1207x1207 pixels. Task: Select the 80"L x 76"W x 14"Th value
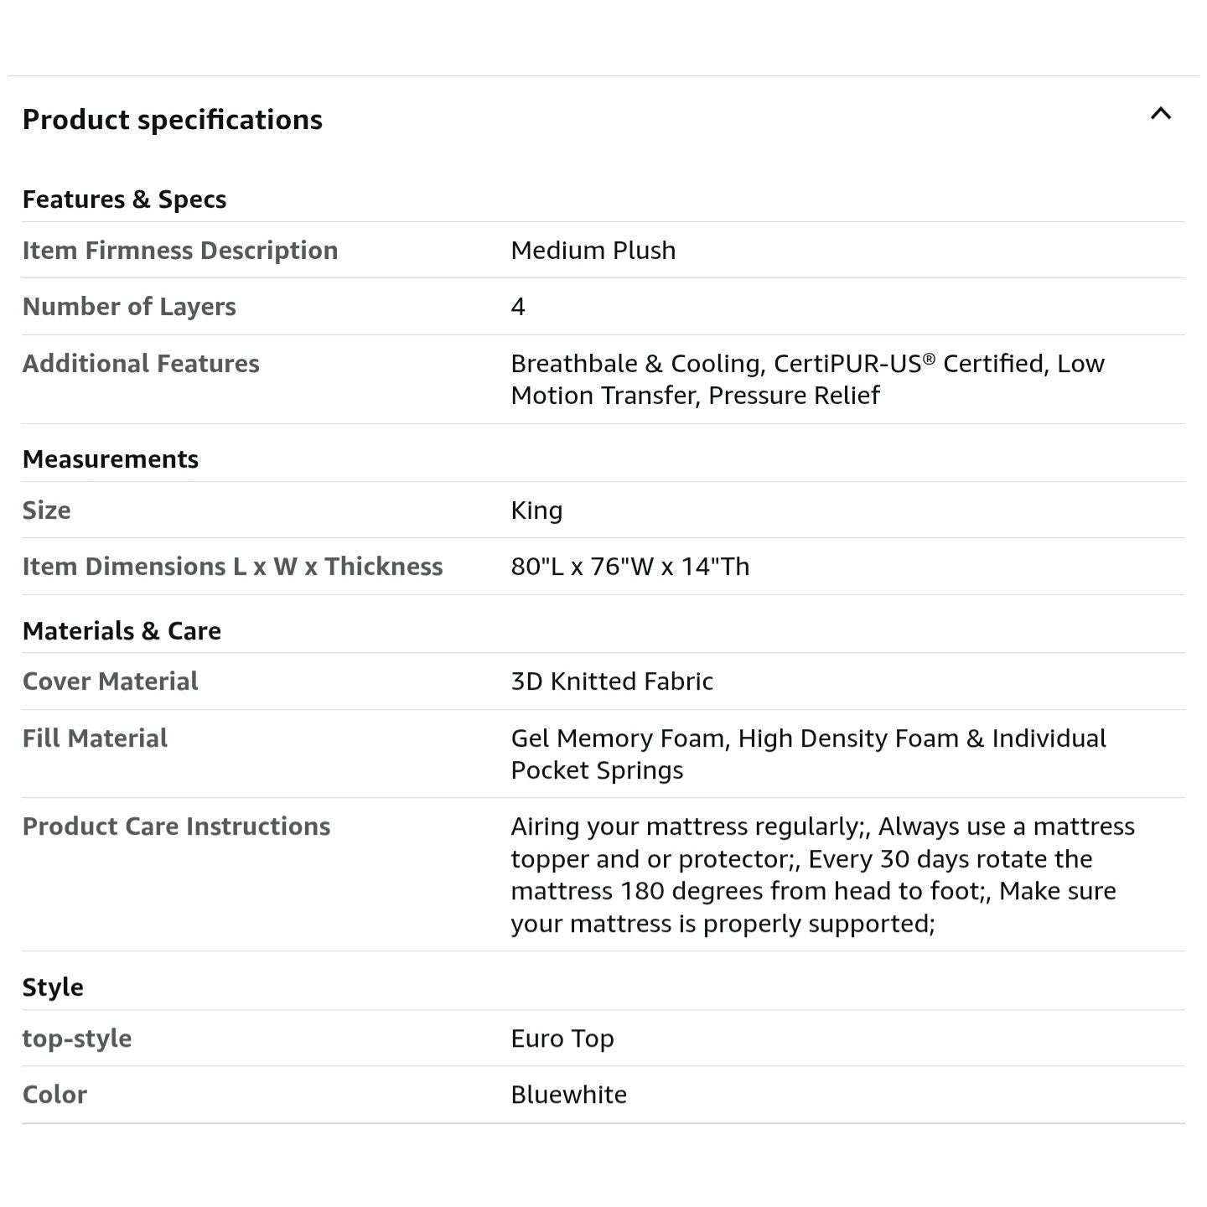[x=629, y=567]
